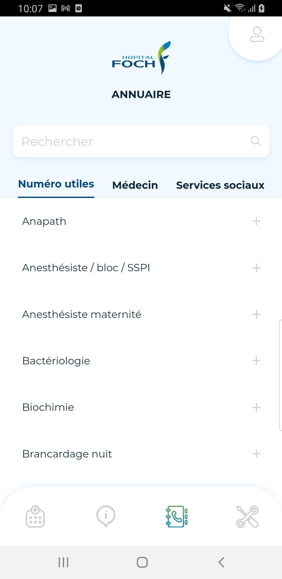Switch to Services sociaux tab

coord(220,185)
